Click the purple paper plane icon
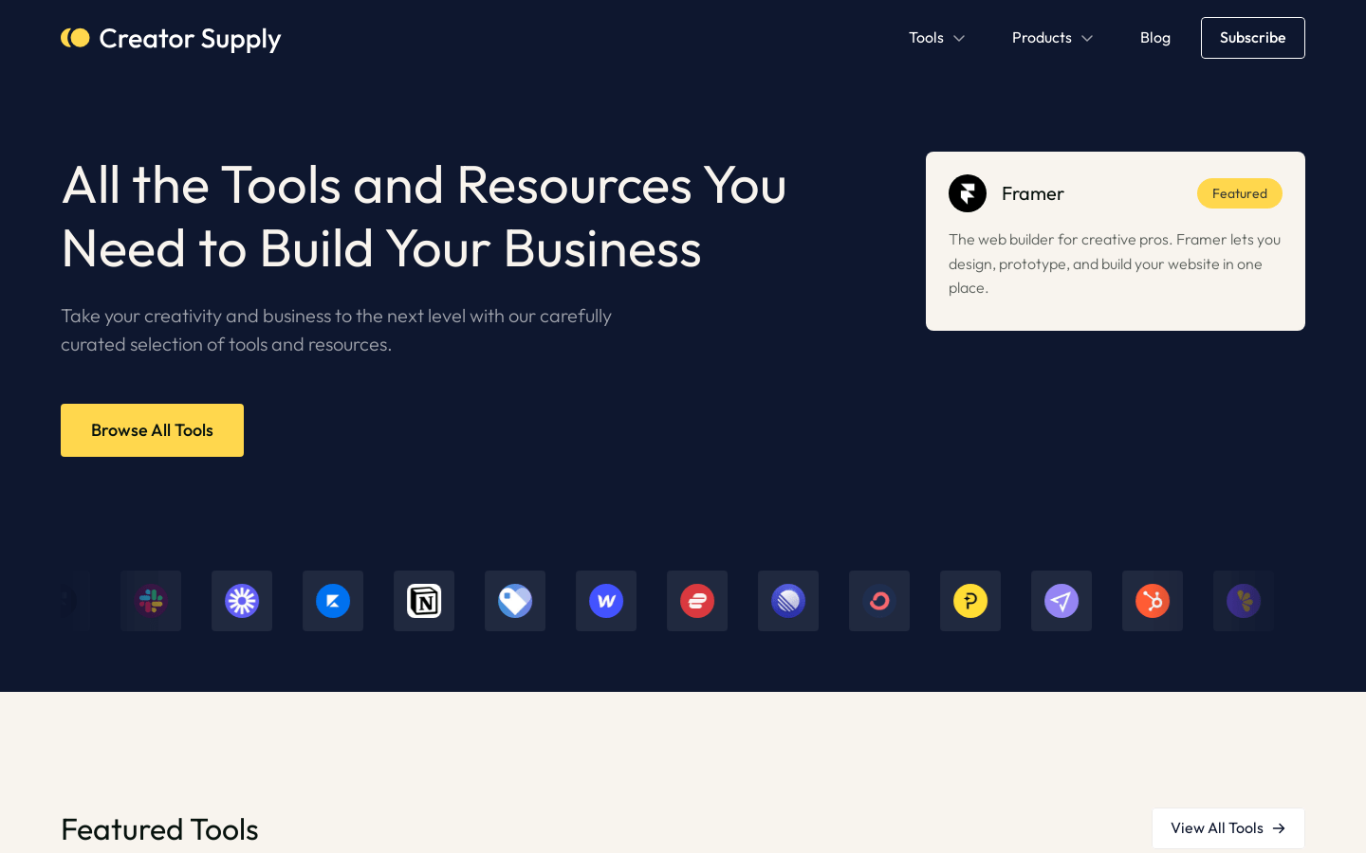 click(x=1061, y=601)
